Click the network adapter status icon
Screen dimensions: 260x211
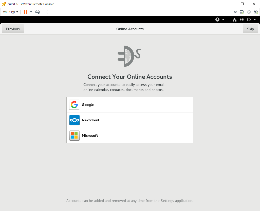pyautogui.click(x=256, y=12)
